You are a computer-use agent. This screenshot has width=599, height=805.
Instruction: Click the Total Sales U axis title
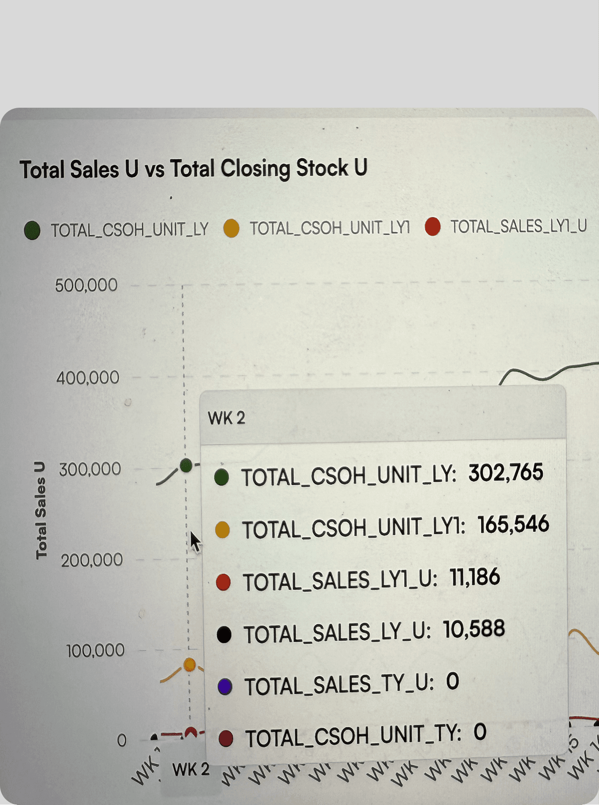pos(41,510)
